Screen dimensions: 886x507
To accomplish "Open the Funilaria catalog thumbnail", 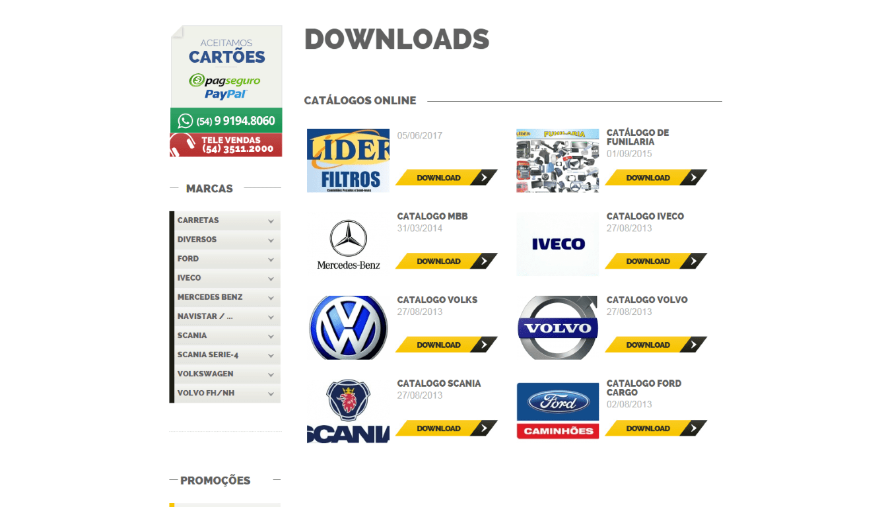I will pyautogui.click(x=557, y=160).
